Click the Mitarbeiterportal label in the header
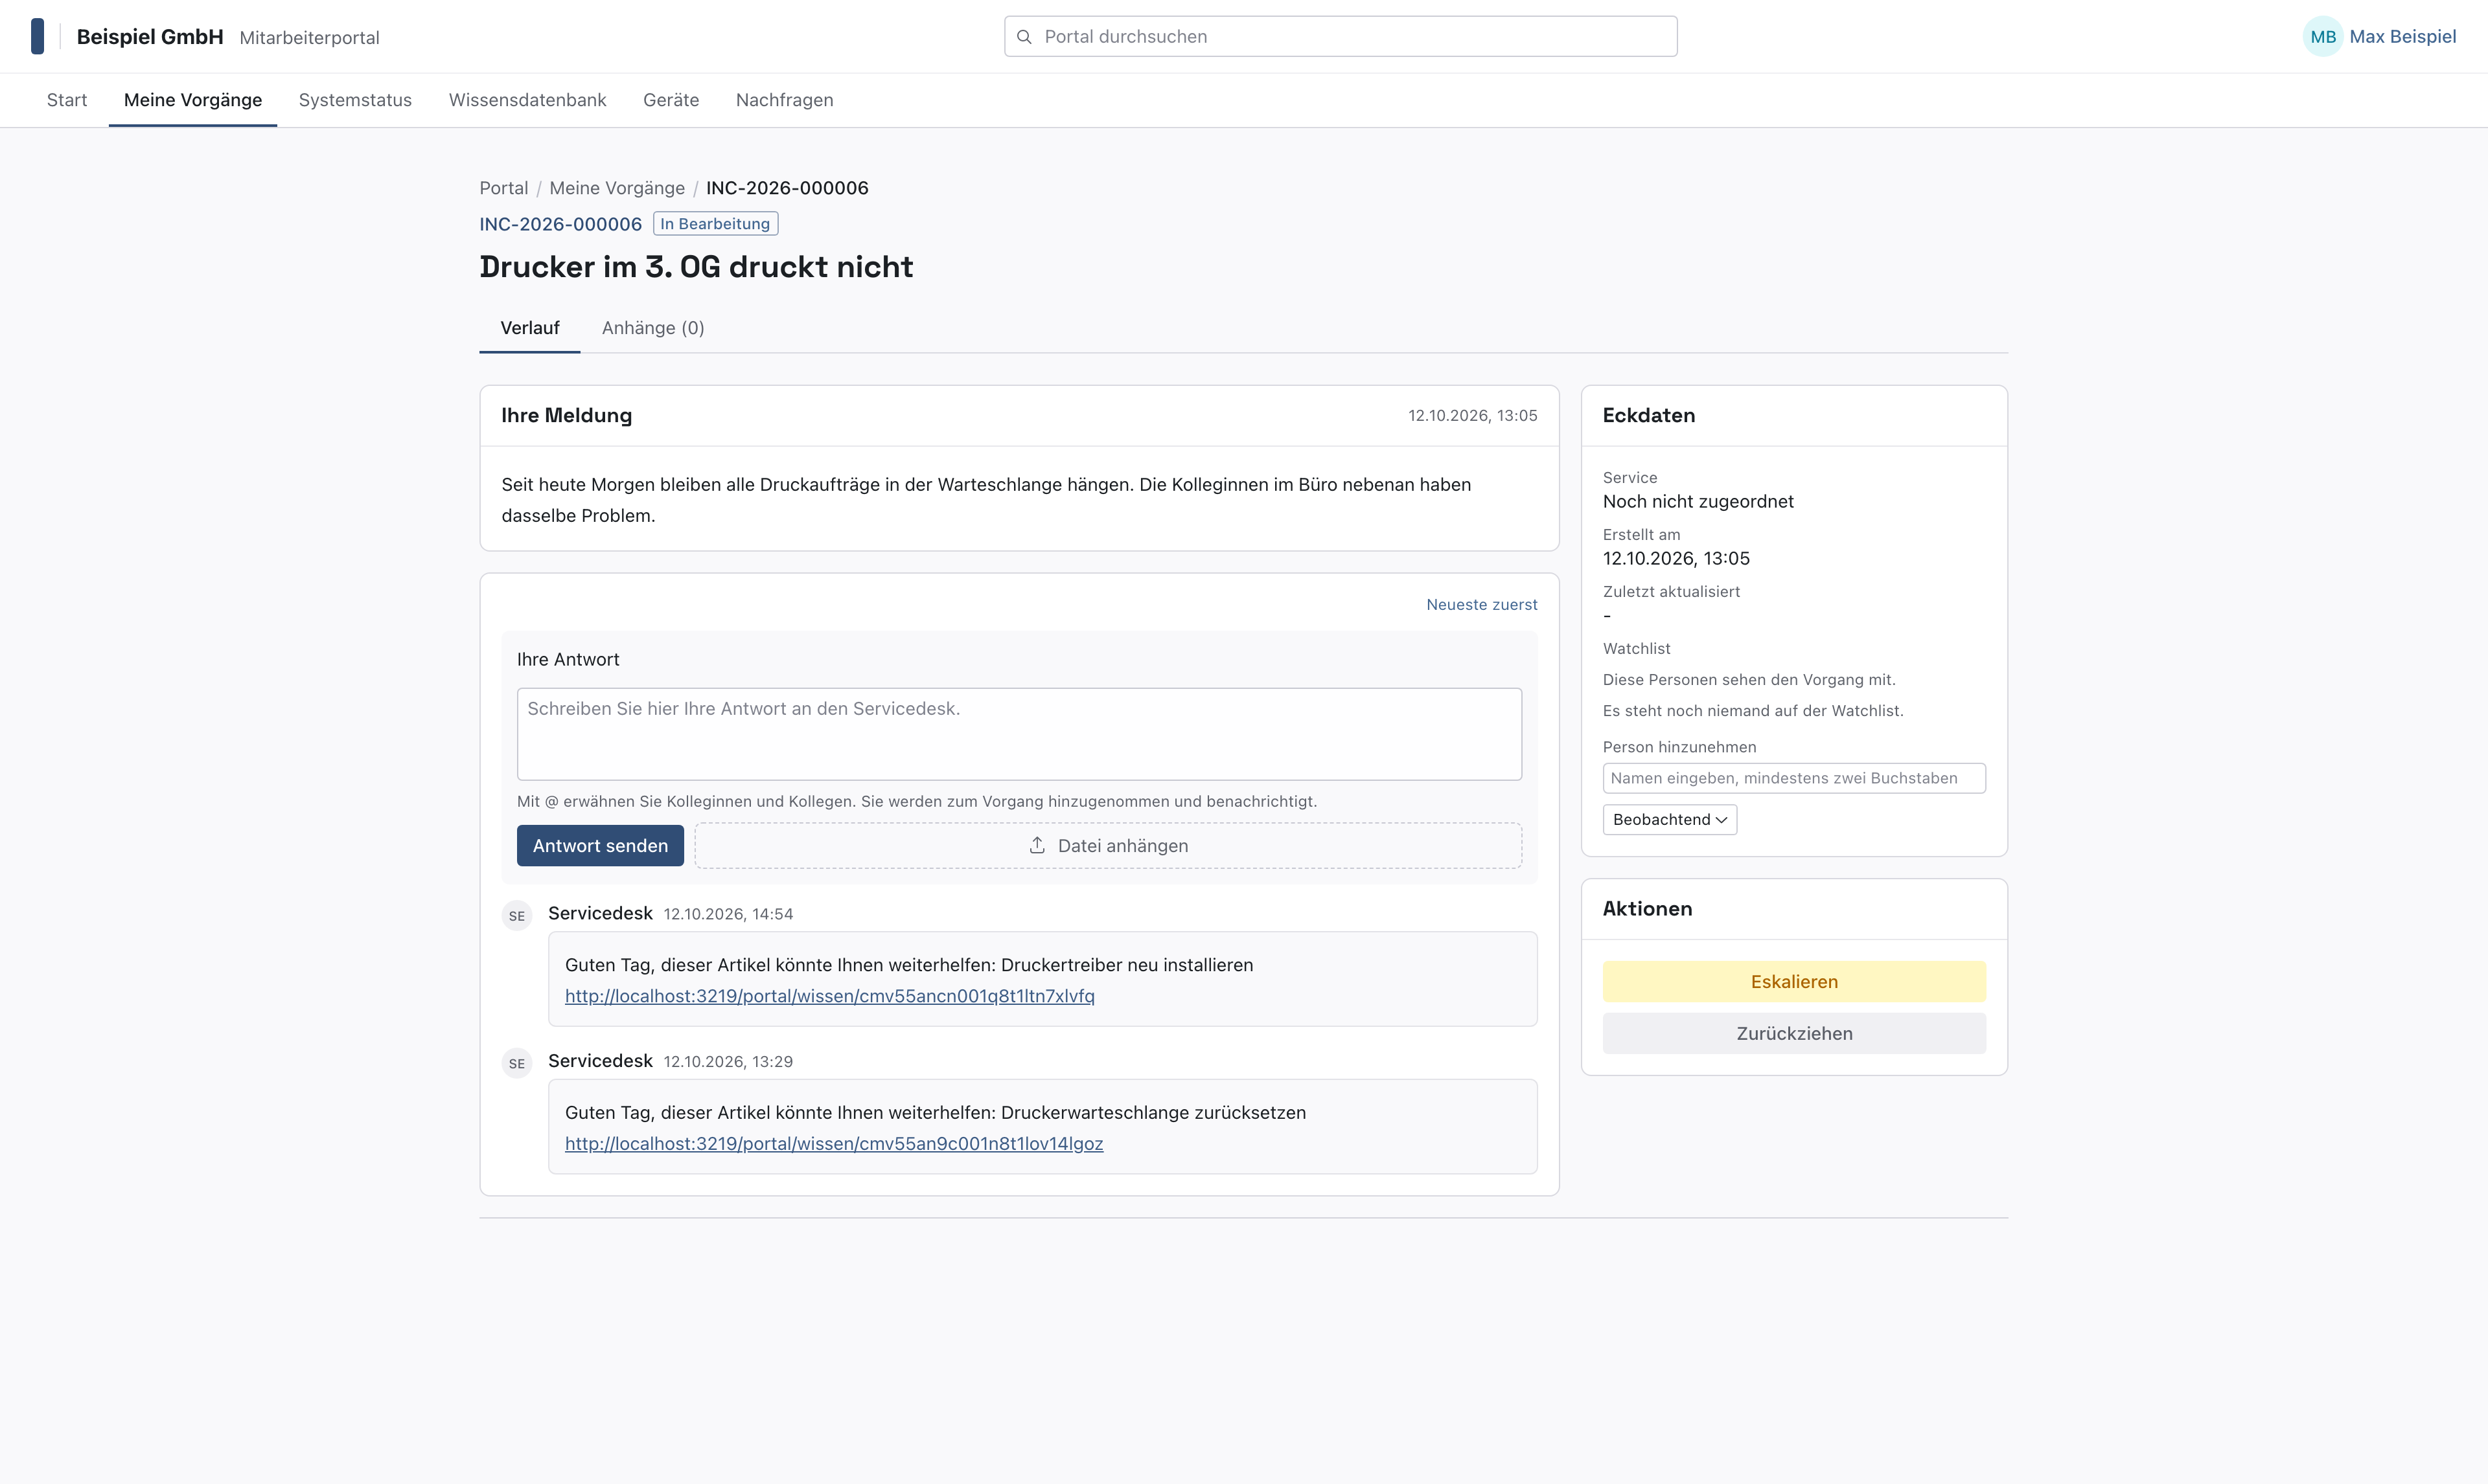Screen dimensions: 2488x1484 309,38
